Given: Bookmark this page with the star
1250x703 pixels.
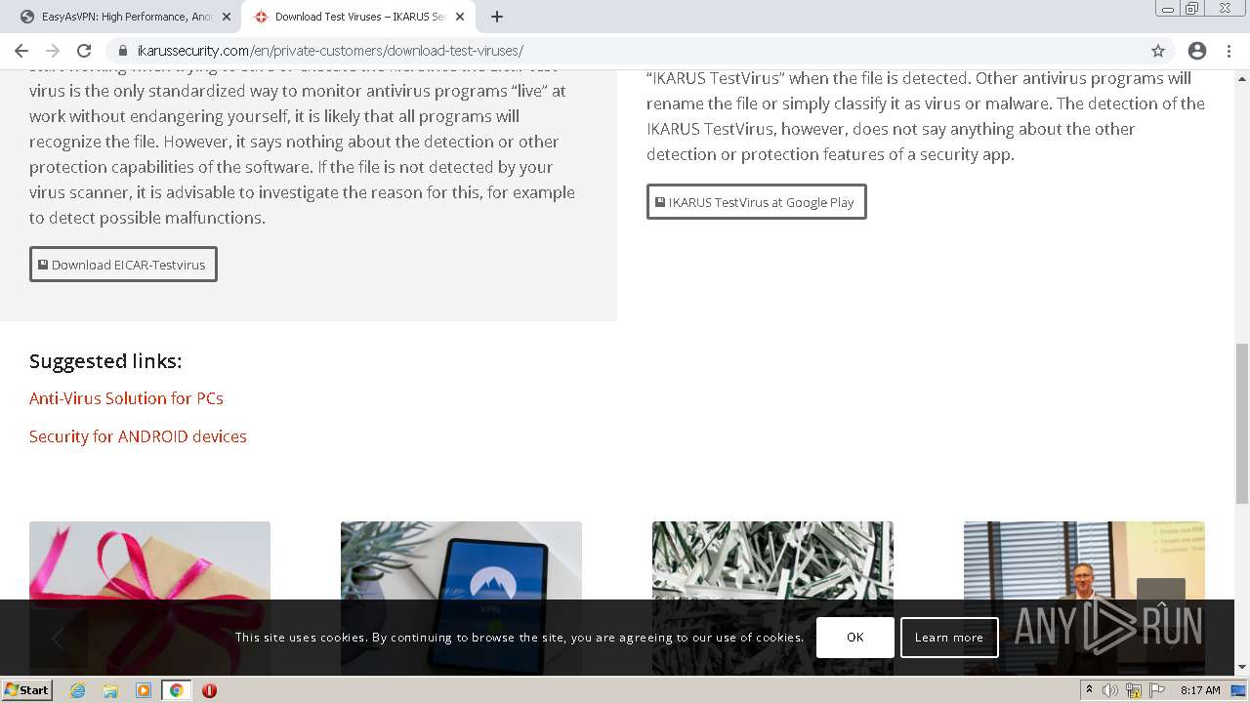Looking at the screenshot, I should click(x=1158, y=51).
